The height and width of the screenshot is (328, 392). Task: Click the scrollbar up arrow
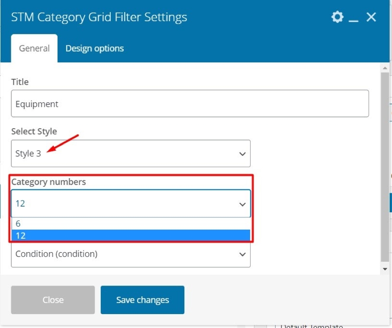pos(385,68)
